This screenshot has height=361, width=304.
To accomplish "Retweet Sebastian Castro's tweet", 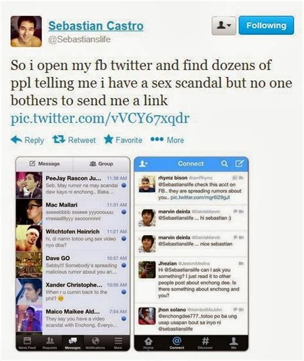I will coord(74,140).
